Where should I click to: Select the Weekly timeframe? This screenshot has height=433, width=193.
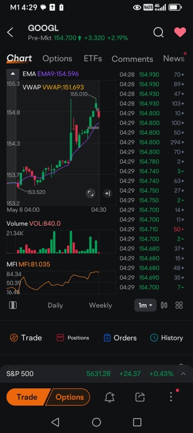(100, 305)
